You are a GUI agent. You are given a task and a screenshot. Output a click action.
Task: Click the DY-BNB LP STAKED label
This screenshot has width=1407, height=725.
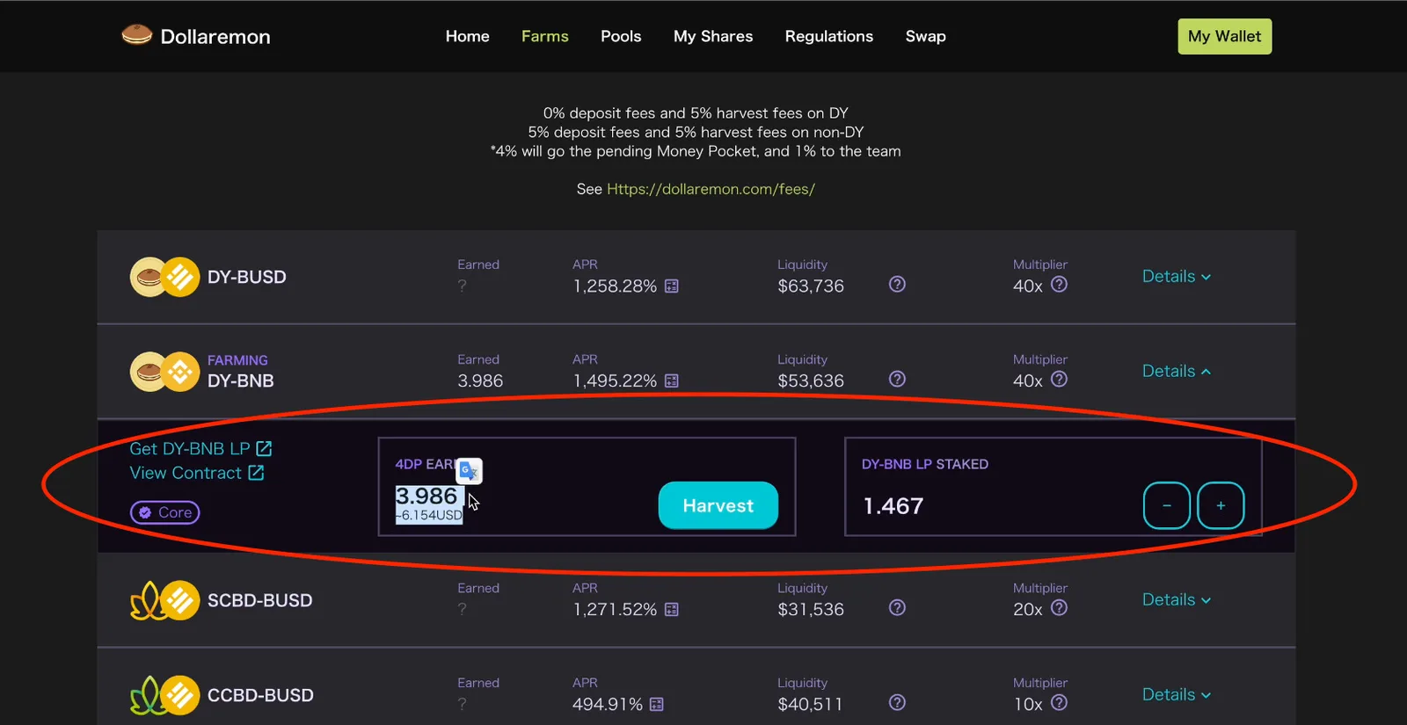(925, 464)
